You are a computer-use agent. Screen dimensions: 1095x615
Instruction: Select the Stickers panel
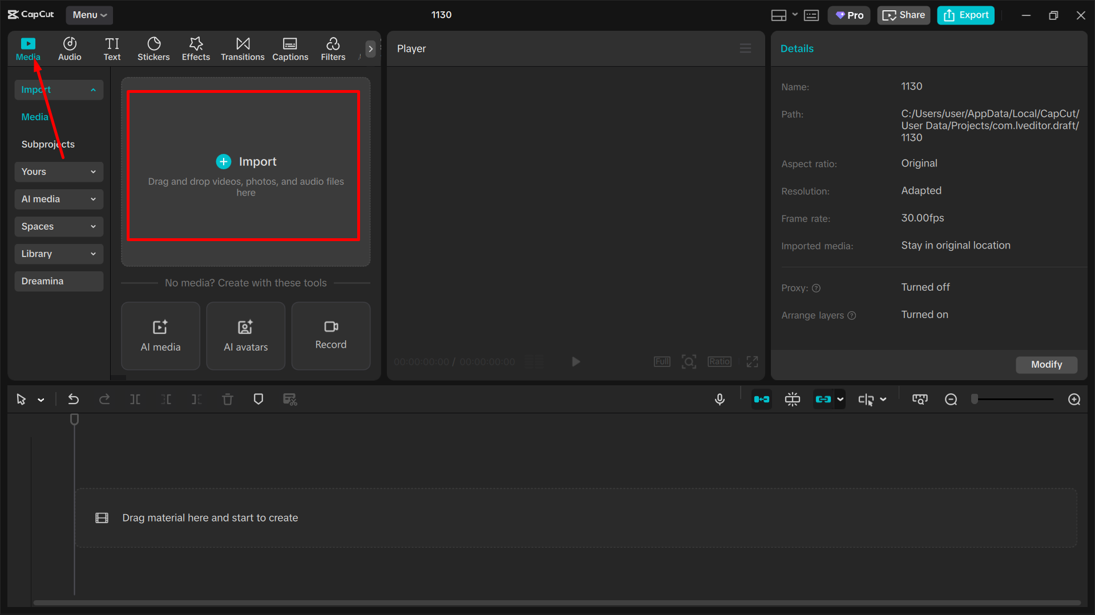click(153, 48)
